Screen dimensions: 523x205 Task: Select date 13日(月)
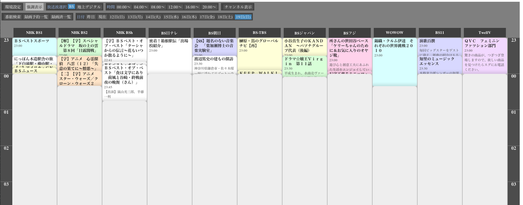(x=135, y=17)
